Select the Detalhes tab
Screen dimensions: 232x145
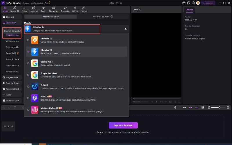[x=189, y=10]
